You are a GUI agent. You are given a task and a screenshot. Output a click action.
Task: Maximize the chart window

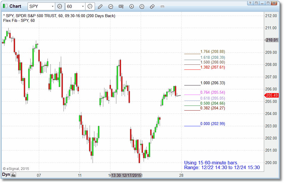[x=268, y=3]
